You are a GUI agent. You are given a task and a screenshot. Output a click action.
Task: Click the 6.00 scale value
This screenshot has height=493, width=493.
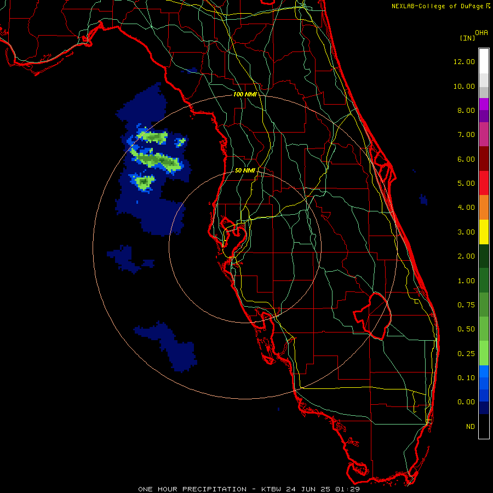click(466, 159)
